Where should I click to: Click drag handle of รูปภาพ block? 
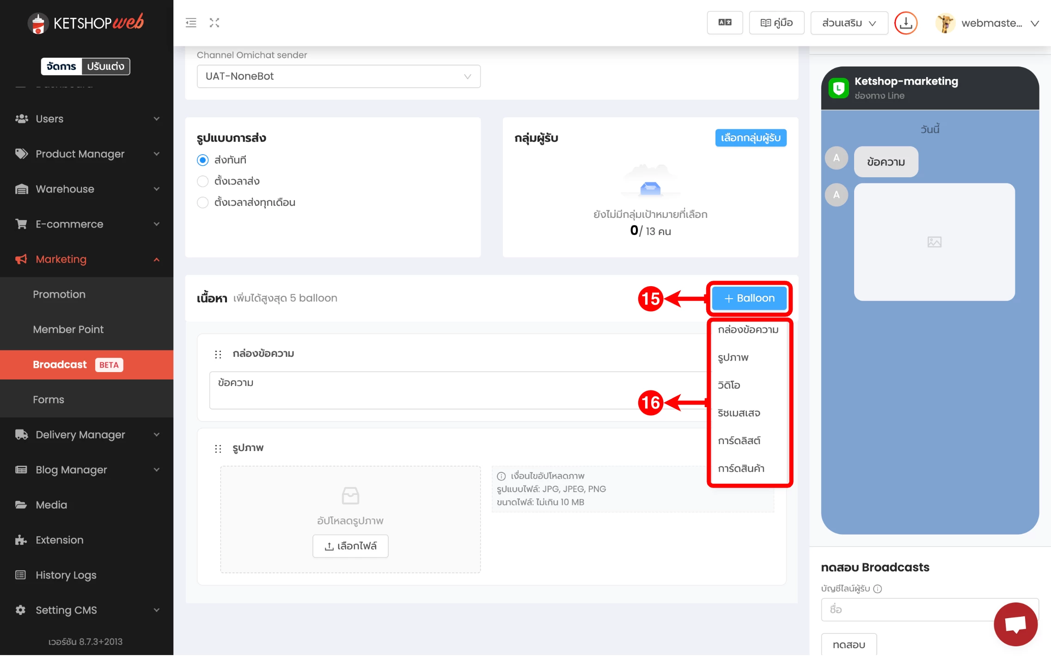coord(218,448)
